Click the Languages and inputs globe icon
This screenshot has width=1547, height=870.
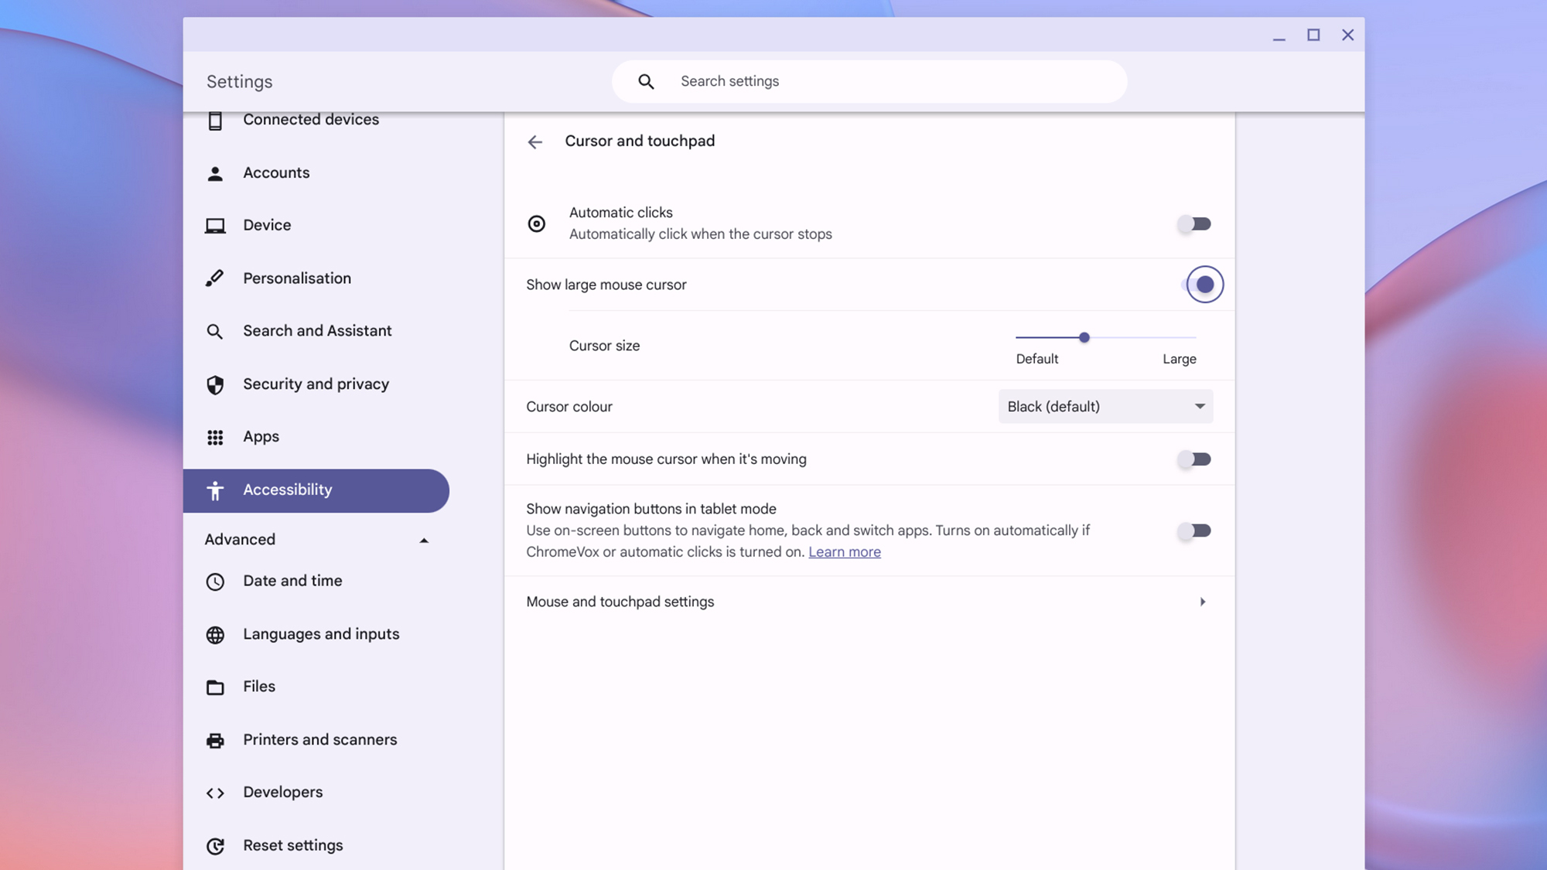point(215,635)
